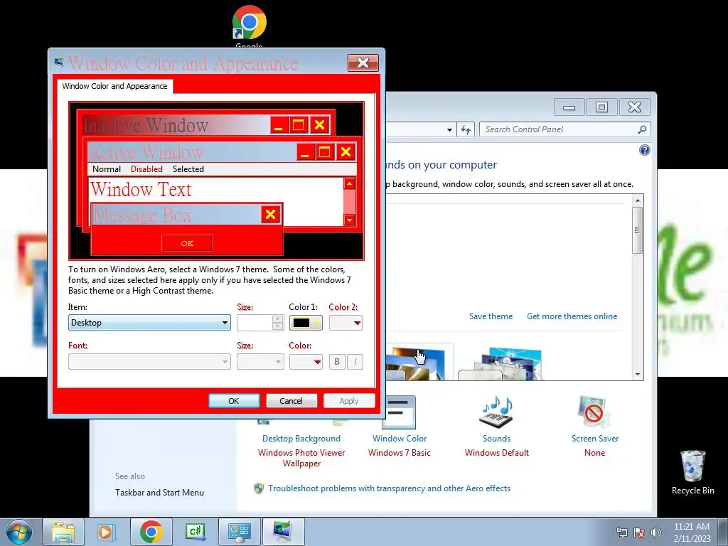Open Taskbar and Start Menu link
Image resolution: width=728 pixels, height=546 pixels.
pos(160,493)
